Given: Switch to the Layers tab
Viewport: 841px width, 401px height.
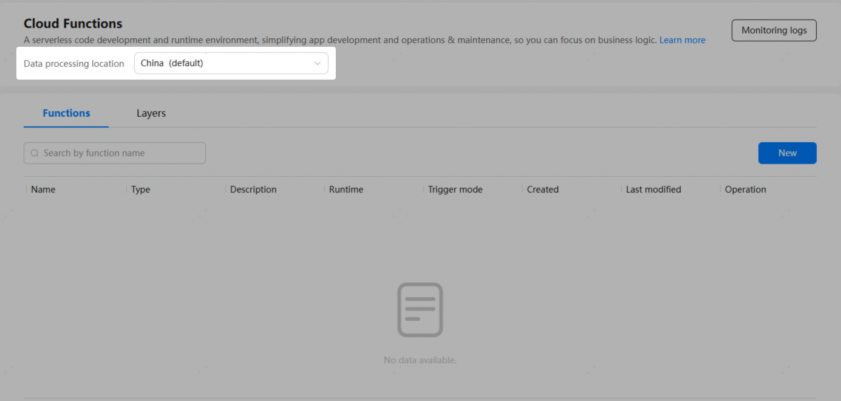Looking at the screenshot, I should (151, 113).
